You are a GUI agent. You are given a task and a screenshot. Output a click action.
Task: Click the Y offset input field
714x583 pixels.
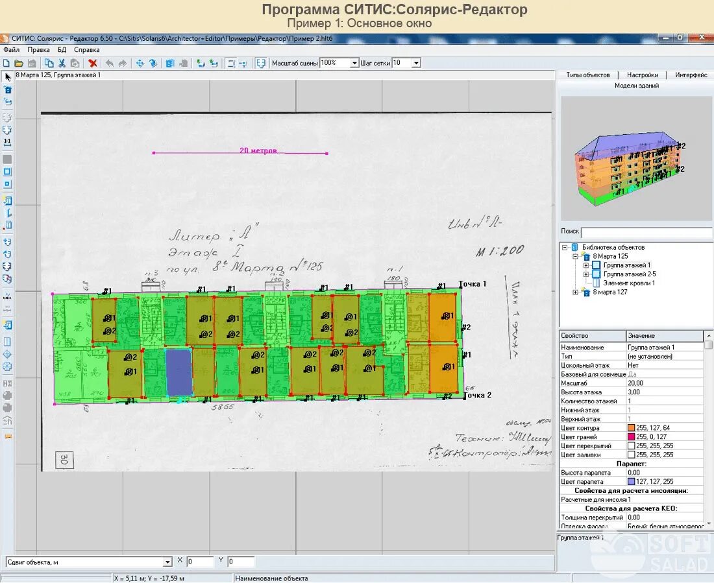pyautogui.click(x=240, y=562)
